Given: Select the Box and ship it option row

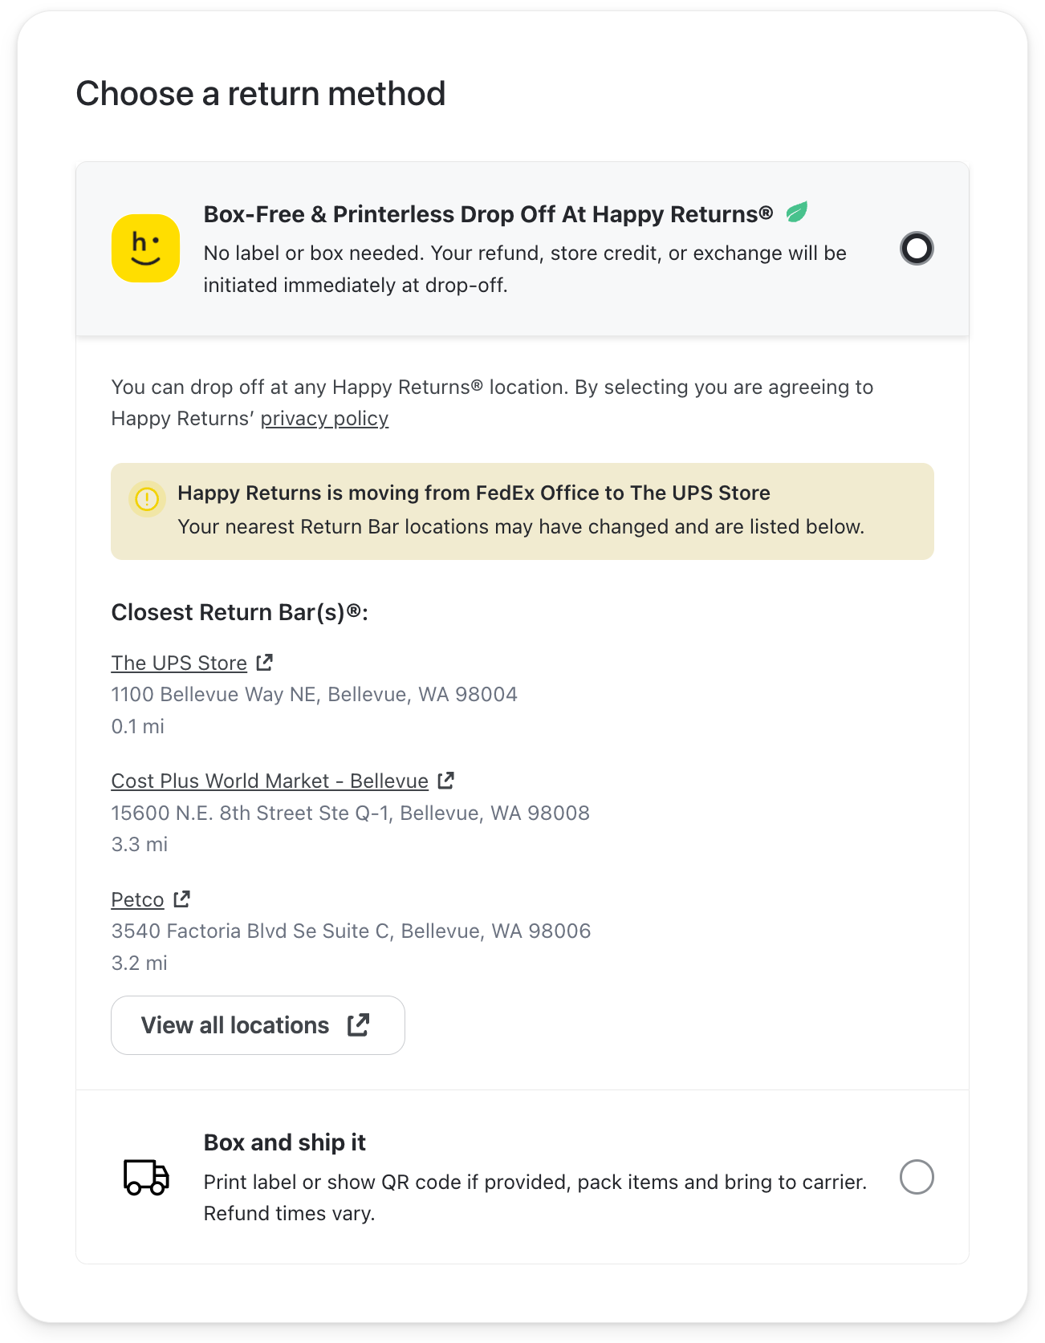Looking at the screenshot, I should click(x=522, y=1178).
